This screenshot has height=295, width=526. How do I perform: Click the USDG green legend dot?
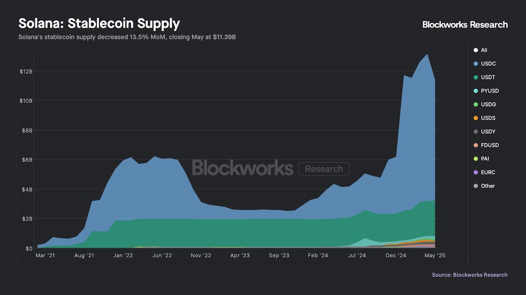tap(476, 104)
